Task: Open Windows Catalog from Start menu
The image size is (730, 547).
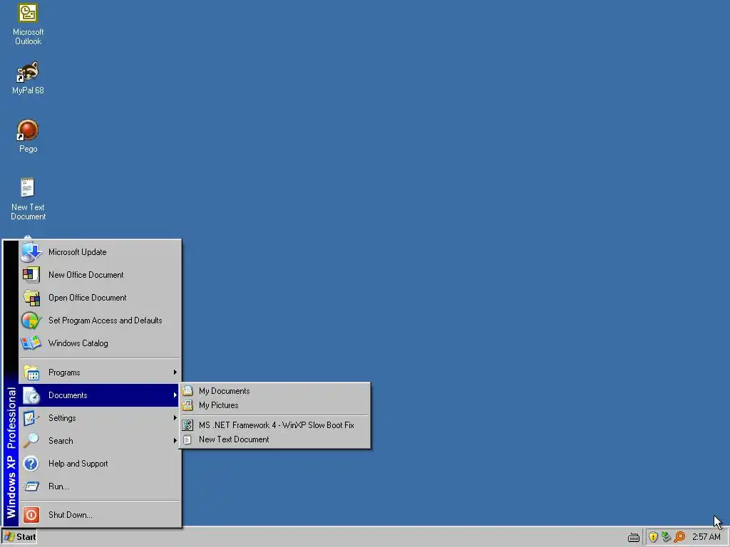Action: pyautogui.click(x=100, y=343)
